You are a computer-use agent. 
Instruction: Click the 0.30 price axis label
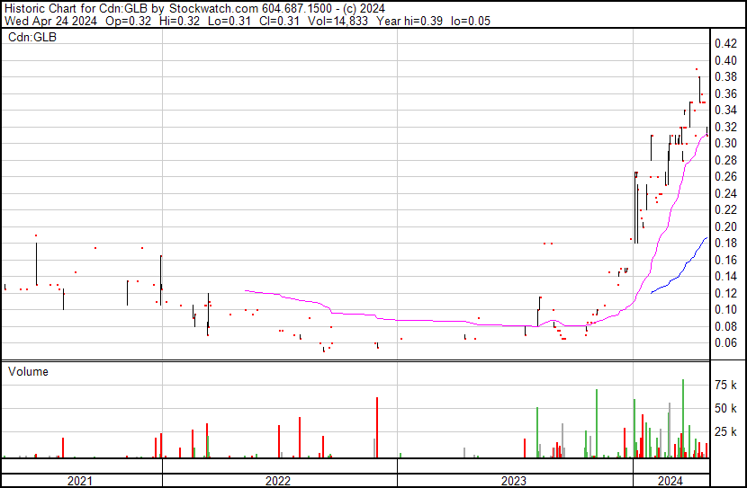tap(725, 144)
